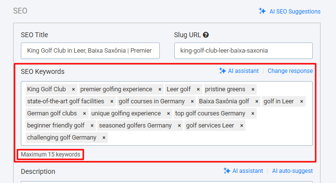Focus the SEO Title input field
This screenshot has height=183, width=336.
coord(90,51)
